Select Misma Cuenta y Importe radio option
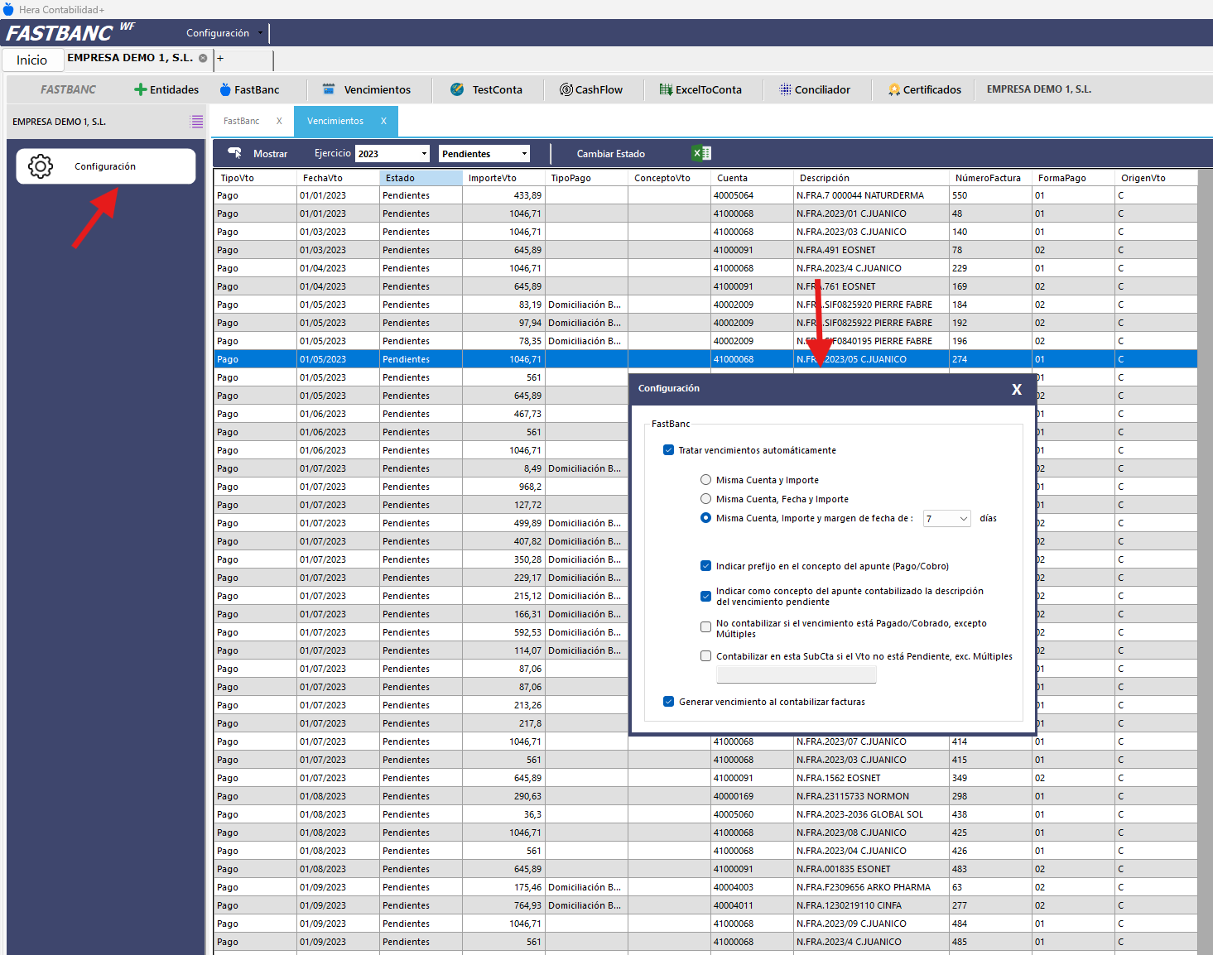This screenshot has height=955, width=1213. point(705,480)
